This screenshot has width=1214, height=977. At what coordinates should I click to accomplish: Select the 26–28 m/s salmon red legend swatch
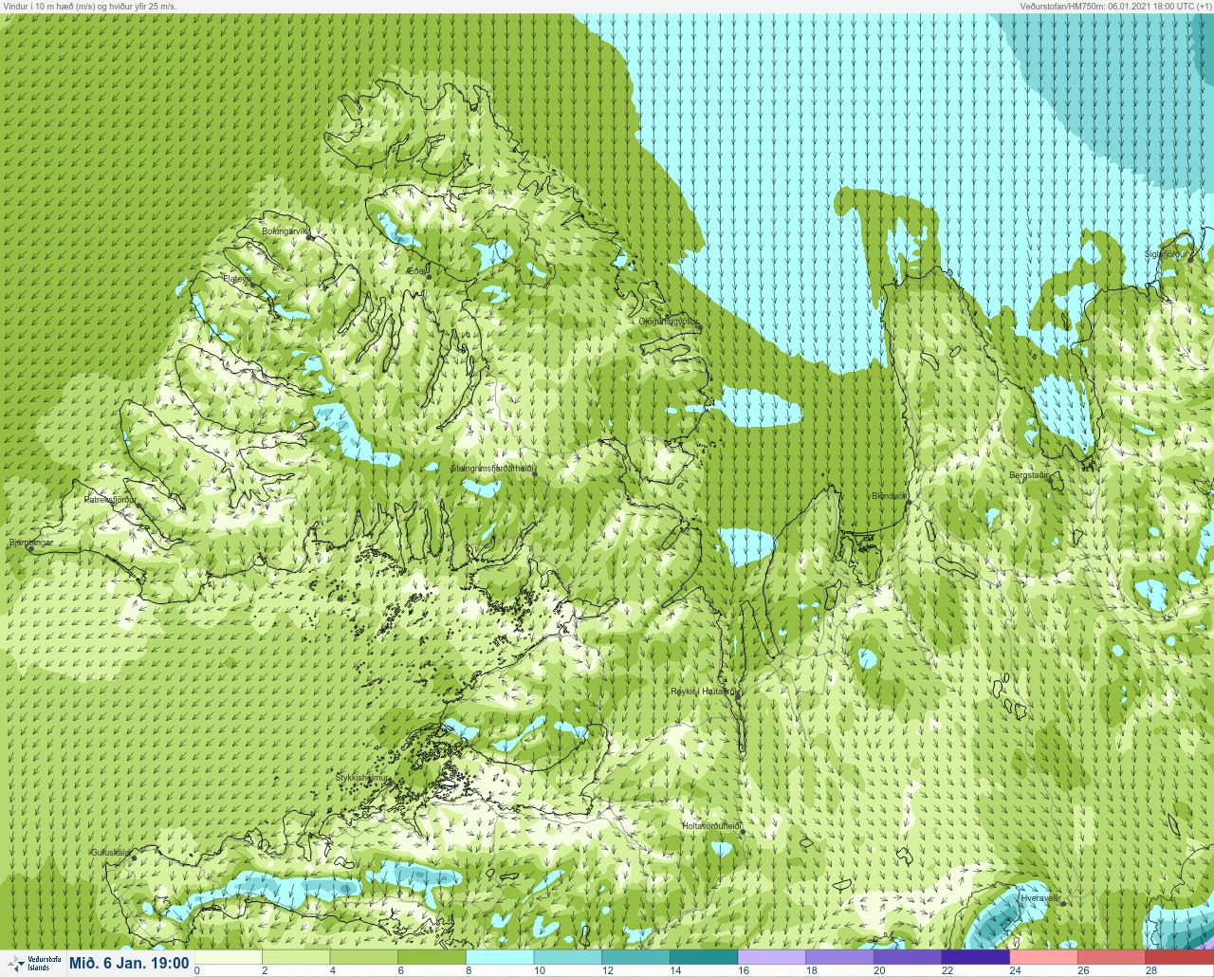(1113, 956)
